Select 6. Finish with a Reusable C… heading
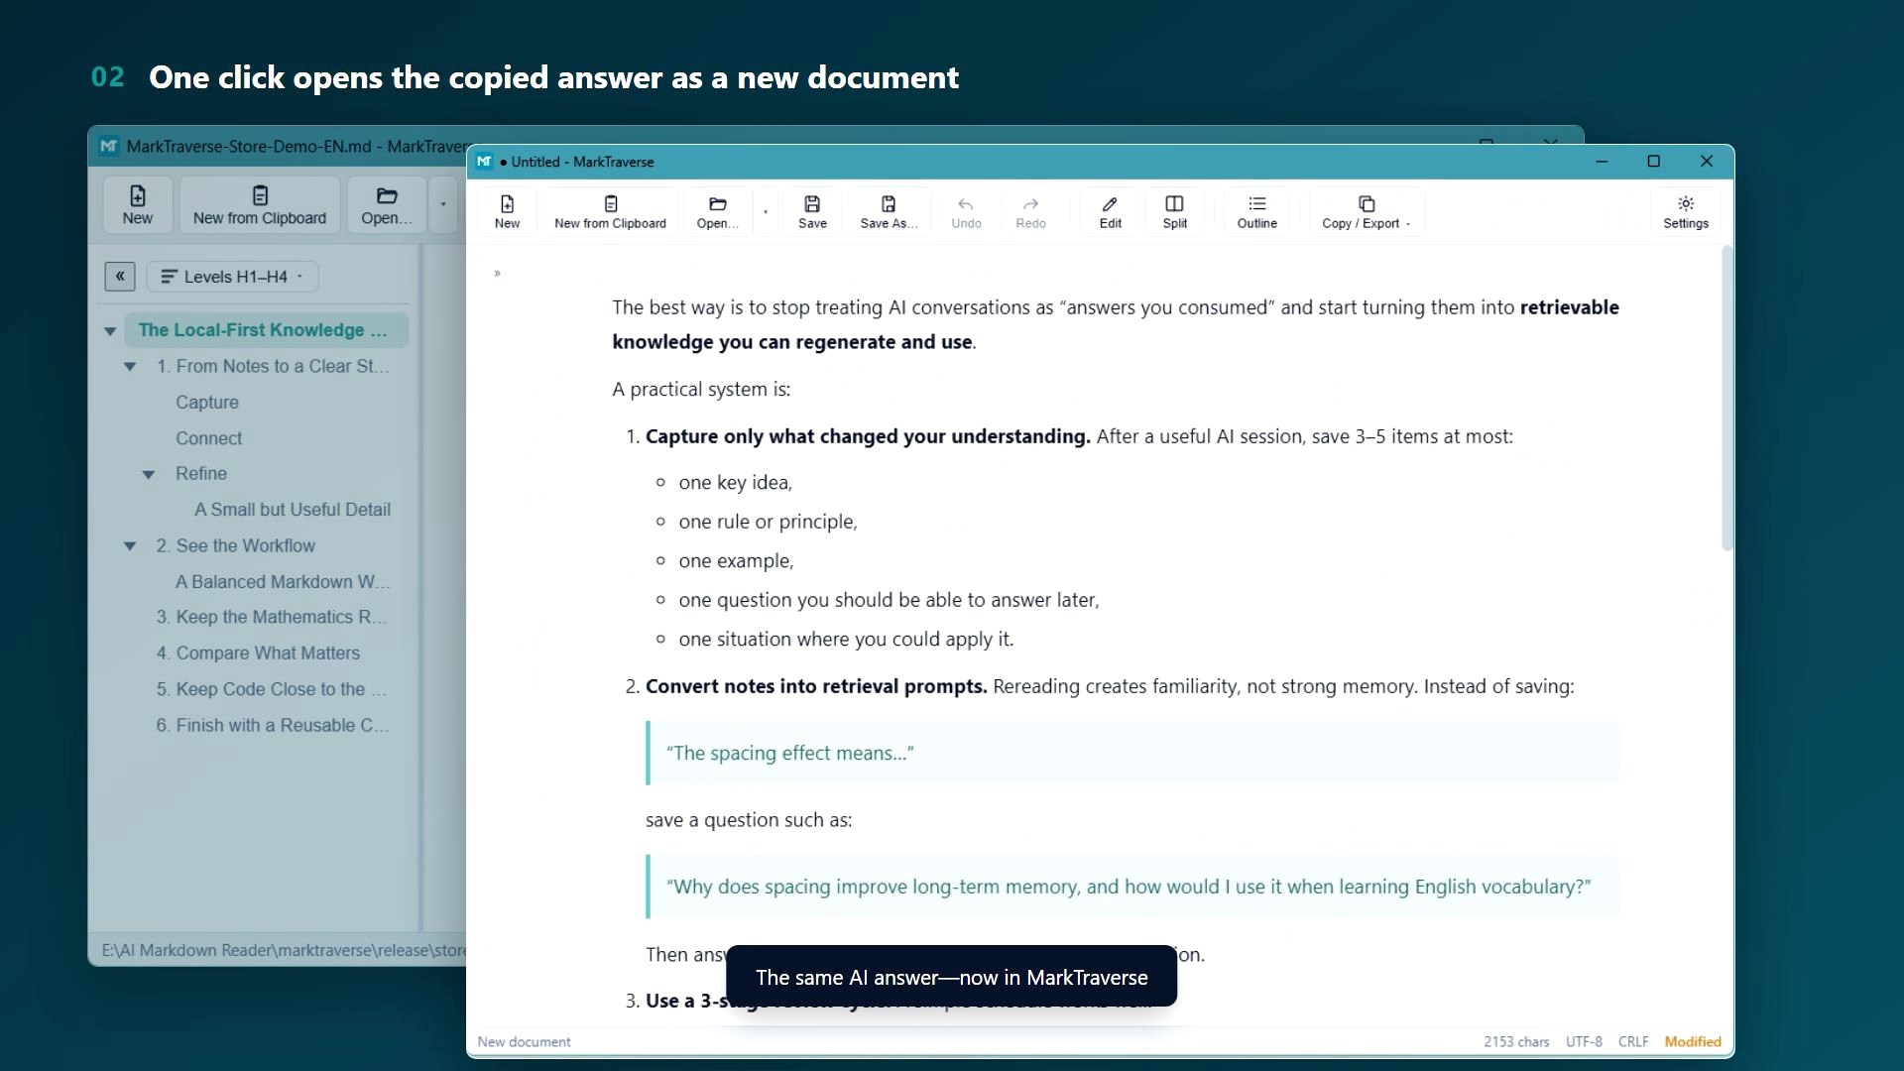The image size is (1904, 1071). (273, 725)
